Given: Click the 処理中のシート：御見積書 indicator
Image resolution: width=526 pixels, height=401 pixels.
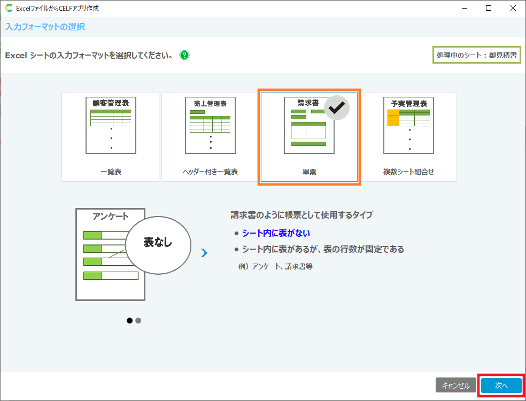Looking at the screenshot, I should [x=476, y=55].
